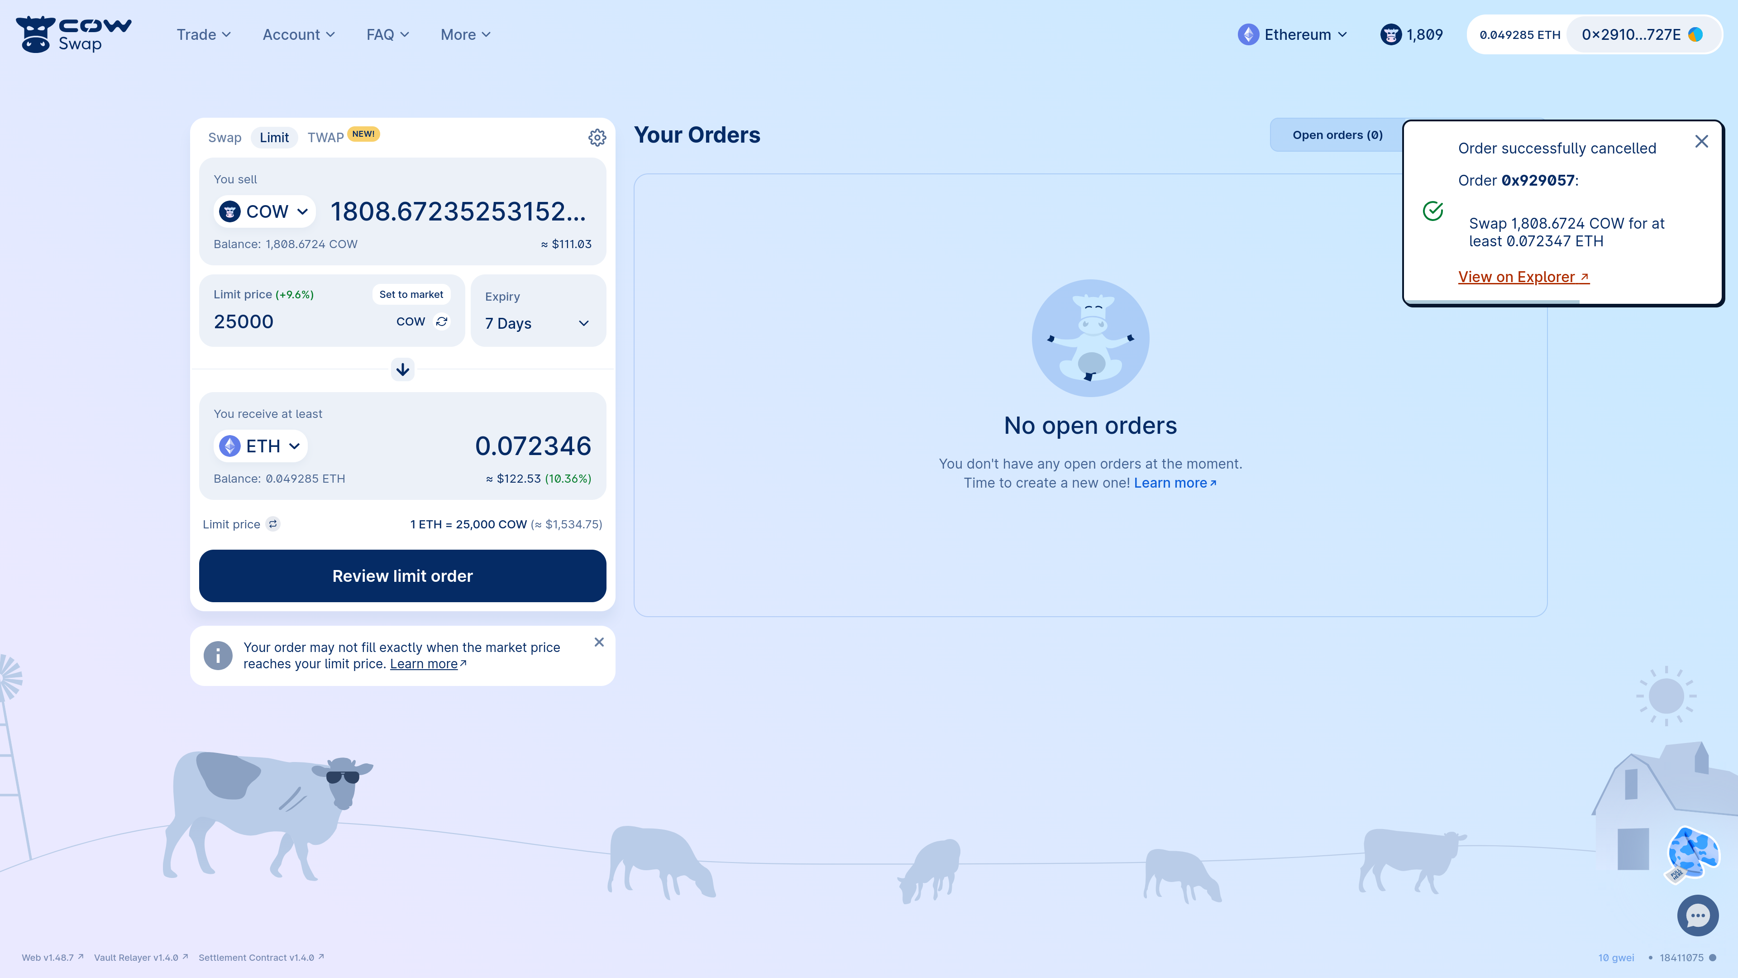Dismiss the order cancelled notification
Viewport: 1738px width, 978px height.
(1701, 142)
